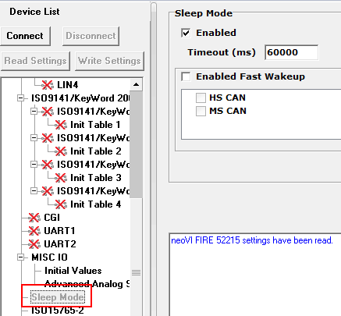Viewport: 341px width, 316px height.
Task: Click the icon beside Init Table 4
Action: pos(61,204)
